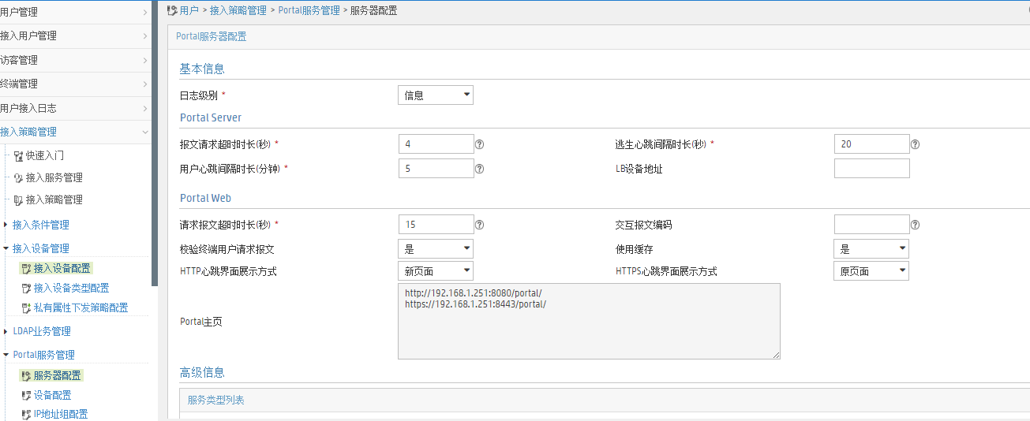Click the LB设备地址 input field
Image resolution: width=1030 pixels, height=421 pixels.
pyautogui.click(x=871, y=169)
